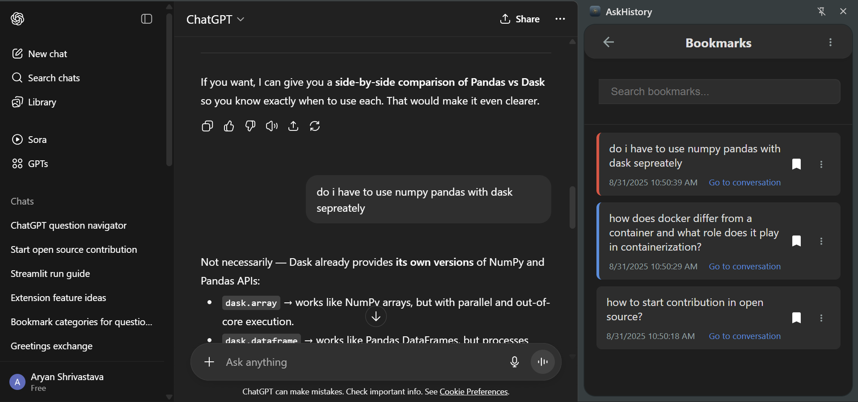Open the 'Streamlit run guide' chat
This screenshot has height=402, width=858.
point(50,274)
